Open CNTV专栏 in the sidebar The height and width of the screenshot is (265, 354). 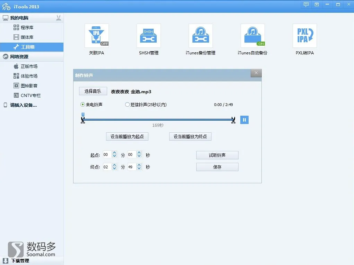[x=32, y=95]
